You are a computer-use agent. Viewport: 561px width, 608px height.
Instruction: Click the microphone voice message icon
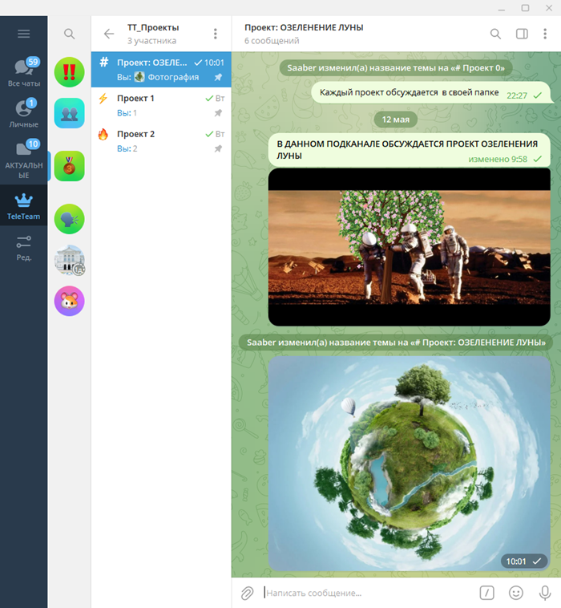[545, 593]
